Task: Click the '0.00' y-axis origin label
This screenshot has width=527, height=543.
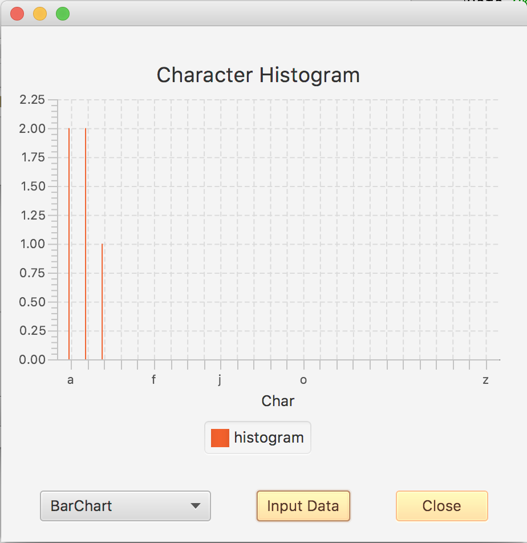Action: coord(32,359)
